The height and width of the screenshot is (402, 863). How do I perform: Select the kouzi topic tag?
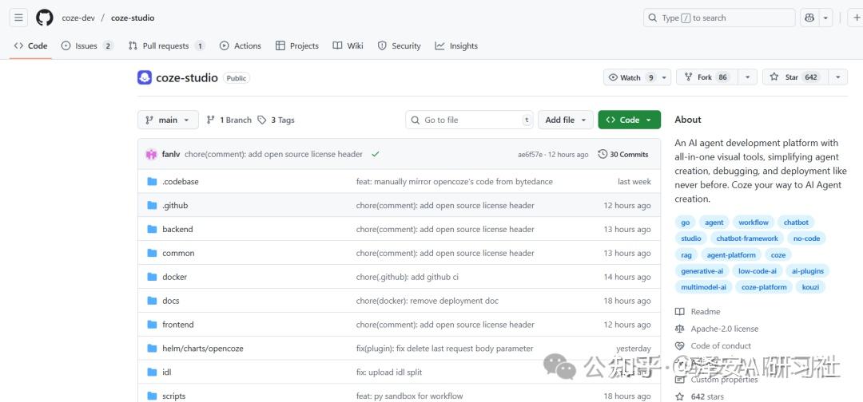point(810,286)
